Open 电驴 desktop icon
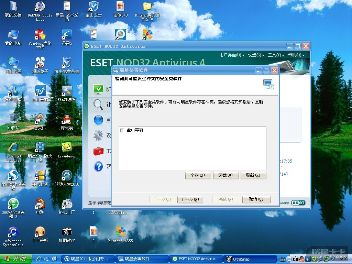The height and width of the screenshot is (264, 352). click(40, 206)
